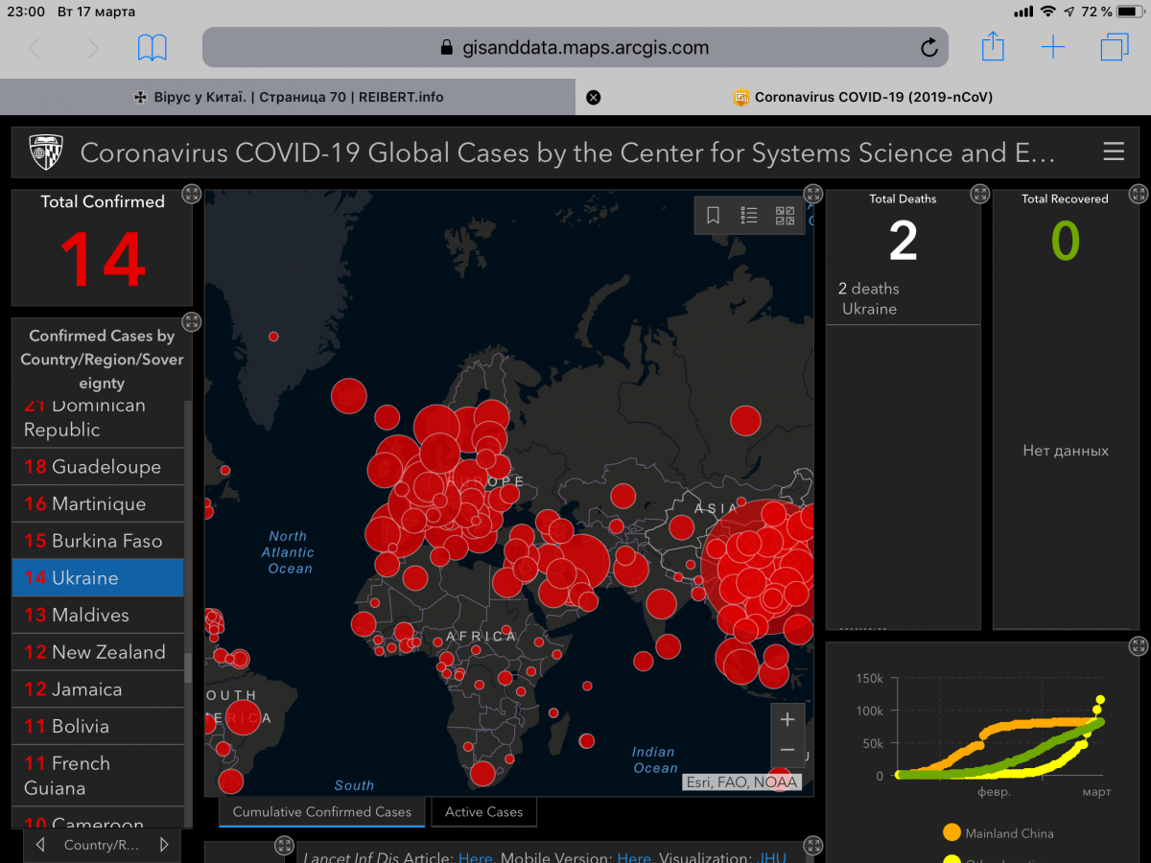Image resolution: width=1151 pixels, height=863 pixels.
Task: Expand the Total Deaths panel
Action: pyautogui.click(x=979, y=195)
